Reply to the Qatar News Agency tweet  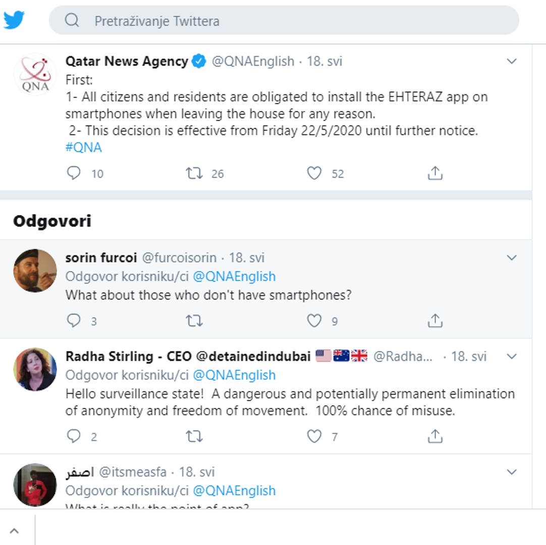(74, 174)
